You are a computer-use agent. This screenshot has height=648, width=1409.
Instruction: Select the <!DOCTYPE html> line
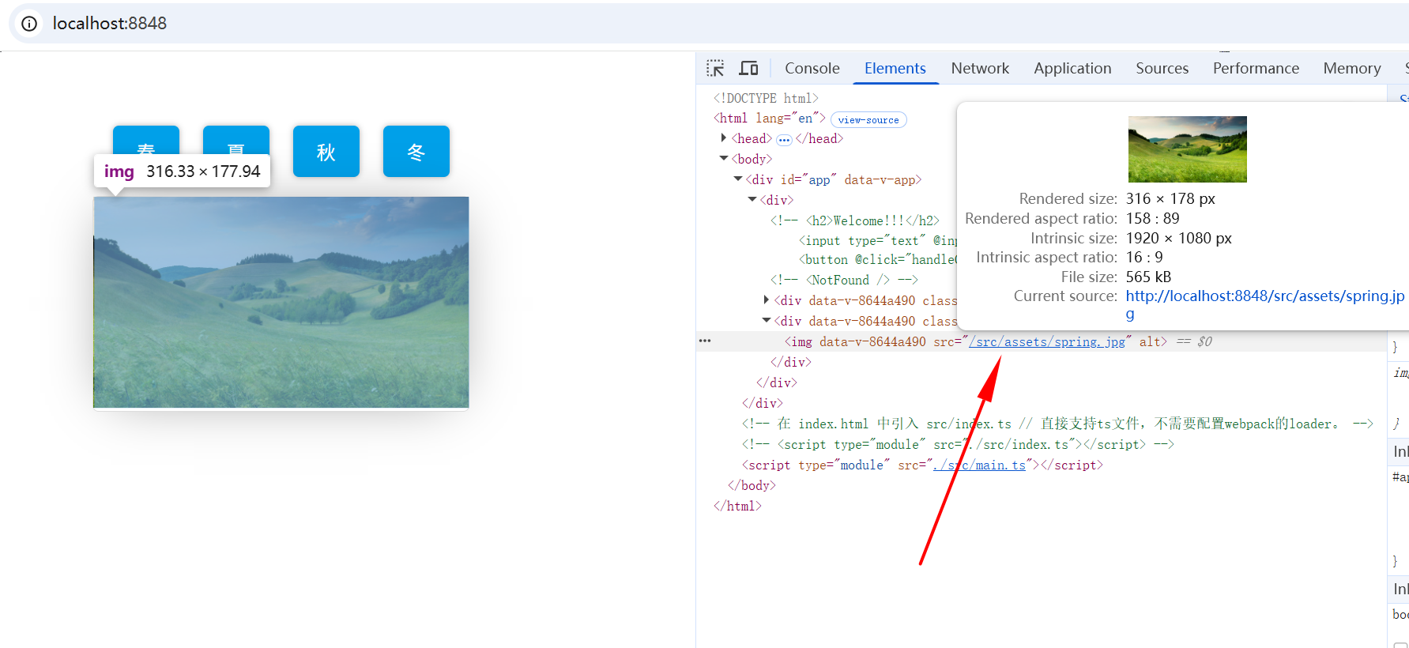coord(766,98)
